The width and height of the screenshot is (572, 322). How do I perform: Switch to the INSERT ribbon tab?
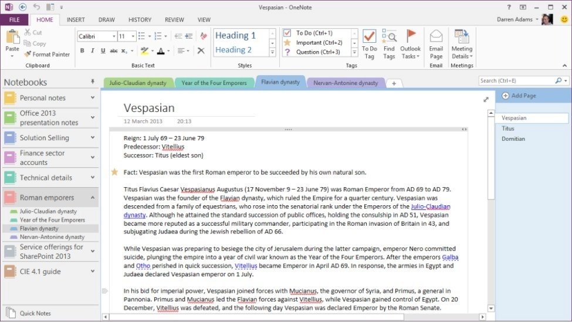pyautogui.click(x=76, y=20)
